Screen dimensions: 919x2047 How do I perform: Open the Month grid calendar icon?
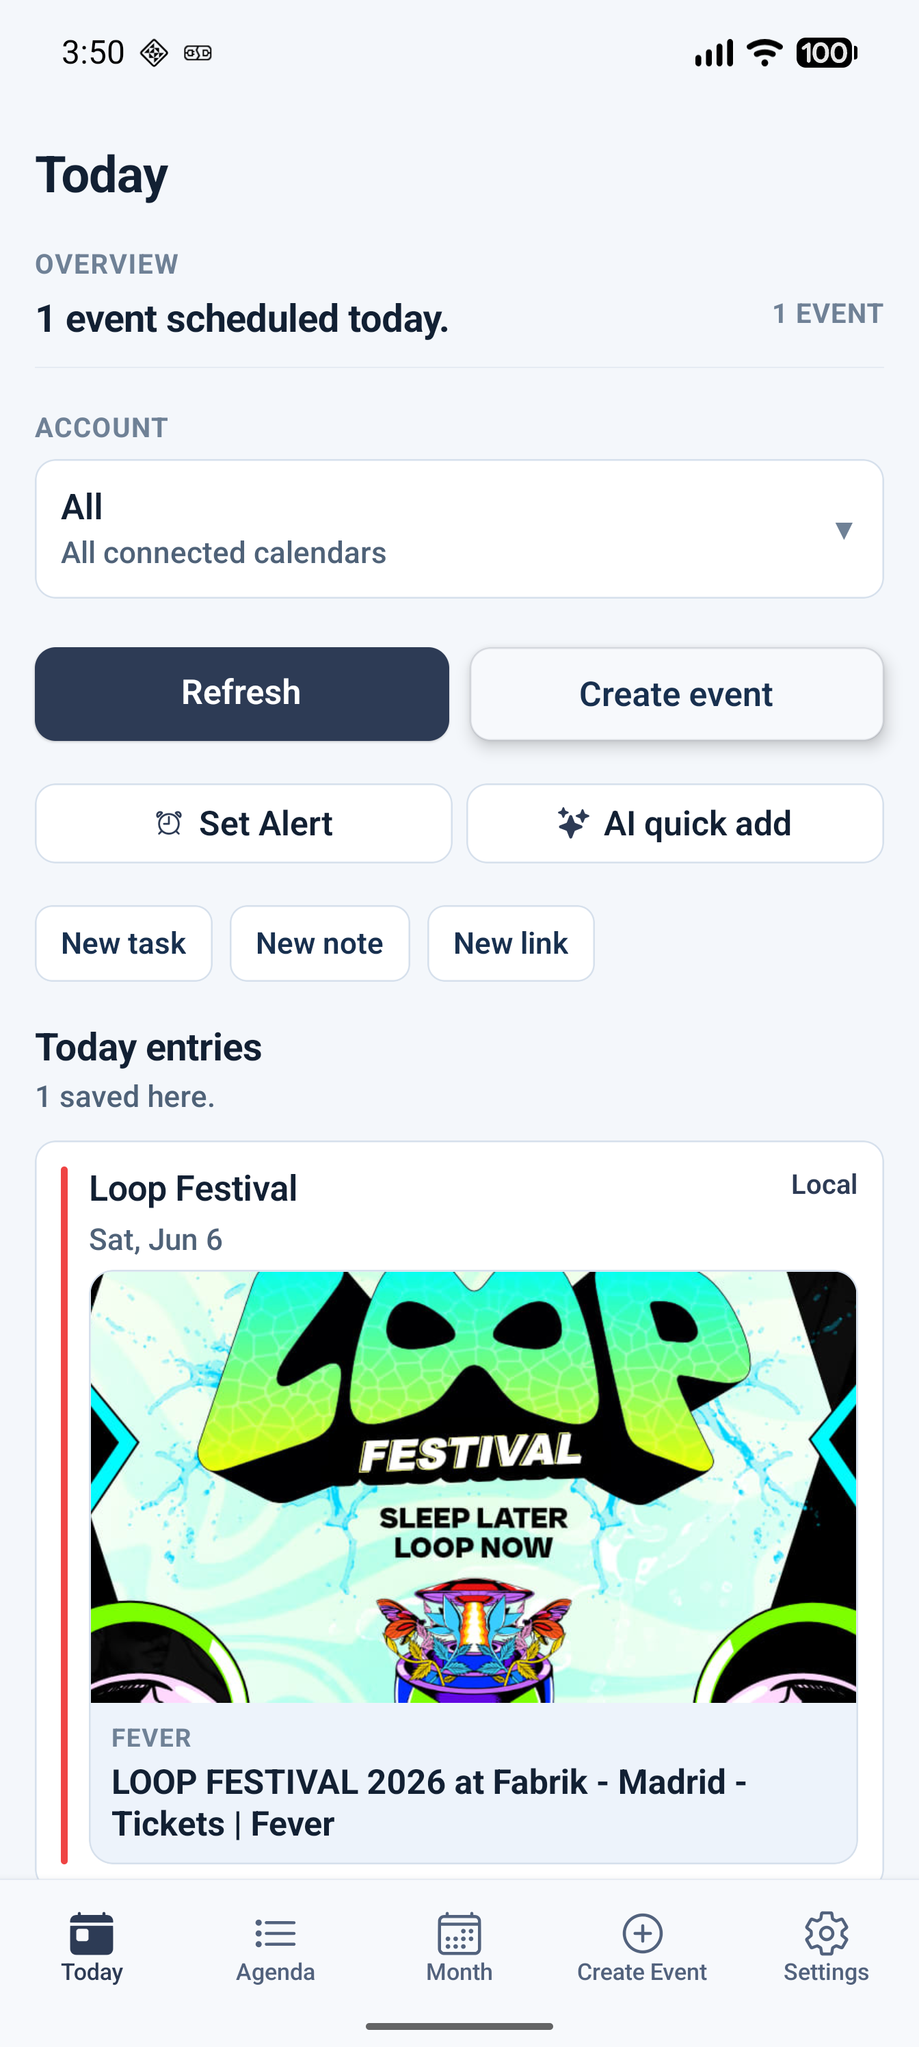click(459, 1933)
